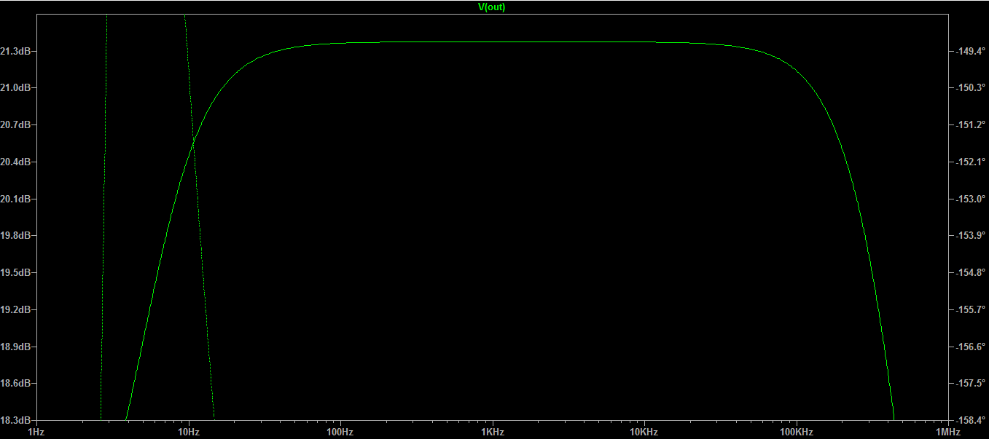Click the 10Hz frequency axis label
The image size is (989, 439).
[x=188, y=432]
